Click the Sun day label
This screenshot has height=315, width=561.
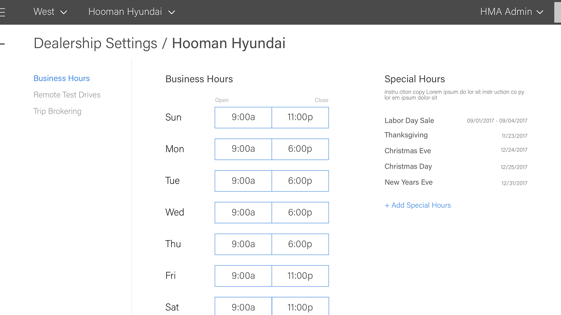click(x=173, y=118)
